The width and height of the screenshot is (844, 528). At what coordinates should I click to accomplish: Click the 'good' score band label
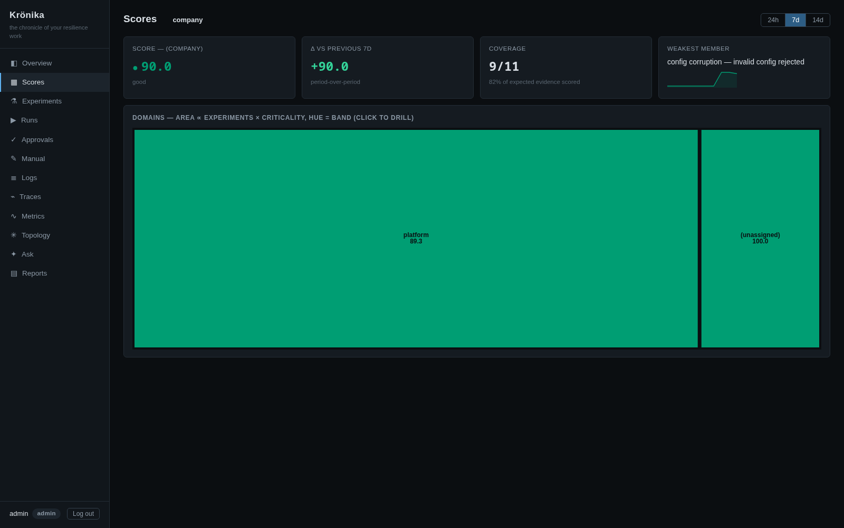tap(139, 82)
